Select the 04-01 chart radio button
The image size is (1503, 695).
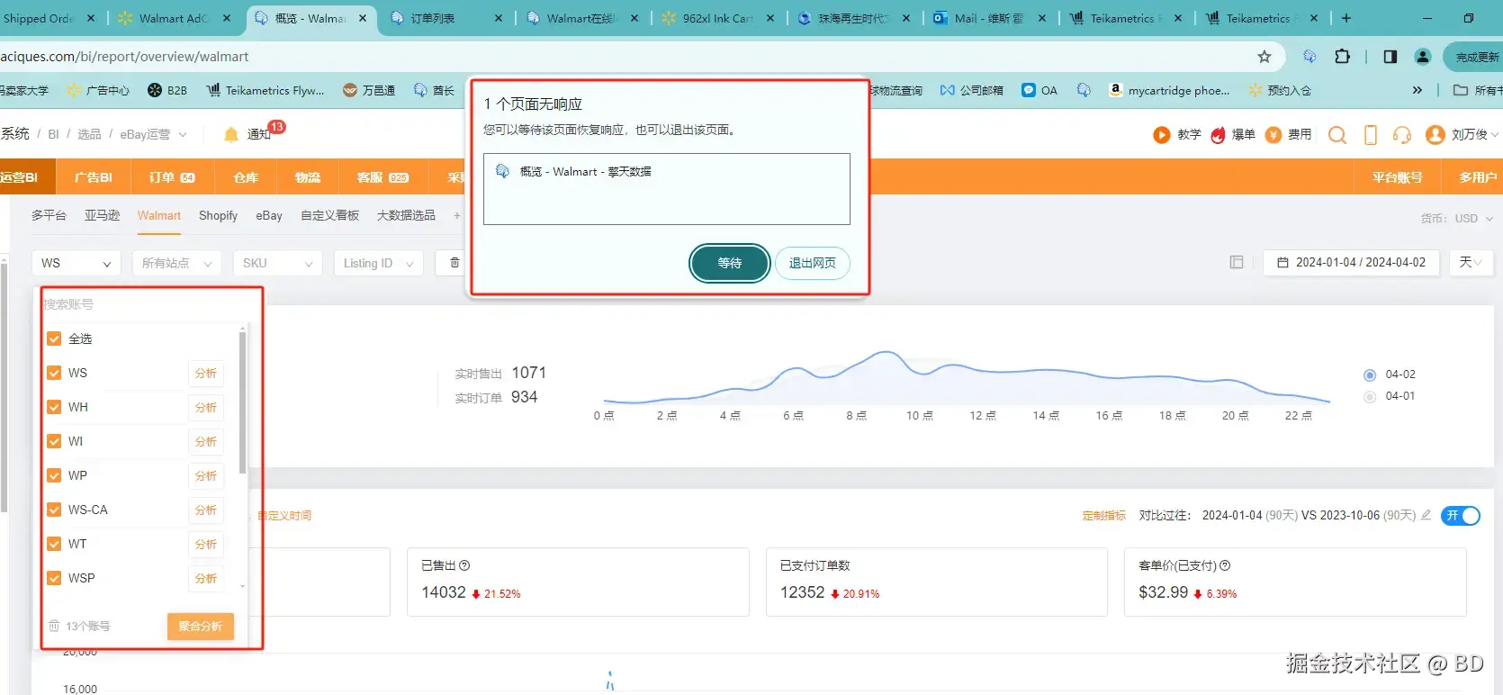(x=1370, y=396)
